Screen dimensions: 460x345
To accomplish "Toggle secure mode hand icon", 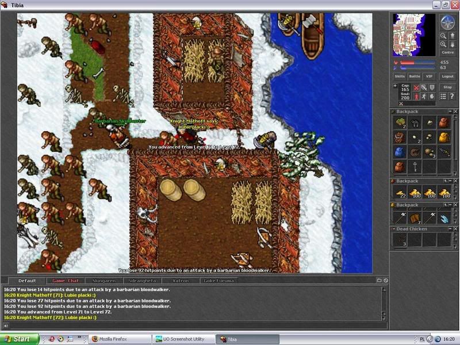I will click(x=432, y=96).
